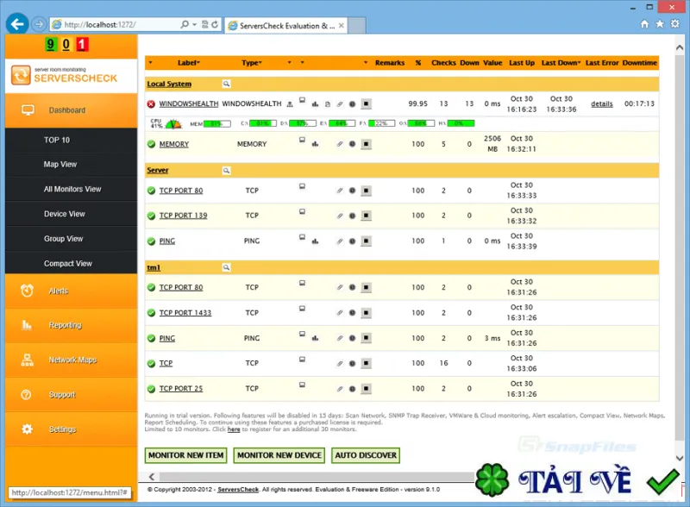Open Dashboard in sidebar menu

(x=72, y=110)
